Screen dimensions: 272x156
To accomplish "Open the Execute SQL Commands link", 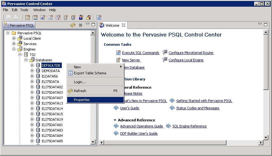I will pyautogui.click(x=140, y=53).
